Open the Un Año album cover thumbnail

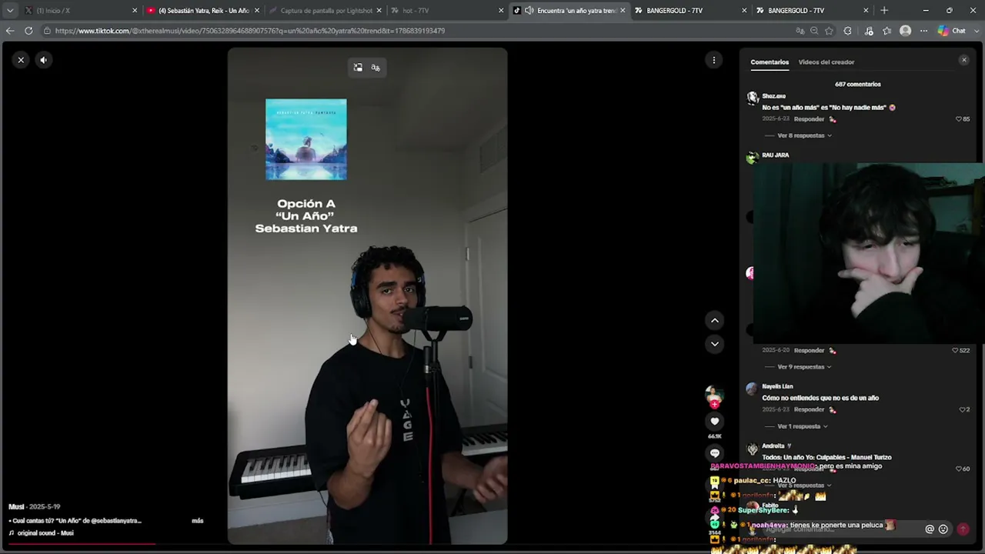click(306, 139)
